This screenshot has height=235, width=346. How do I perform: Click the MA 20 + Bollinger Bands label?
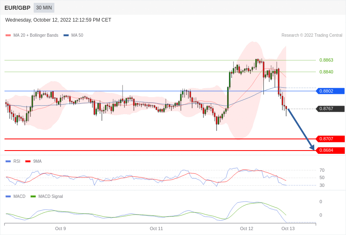36,35
